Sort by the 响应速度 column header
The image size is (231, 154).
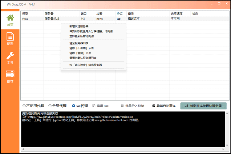coord(180,14)
